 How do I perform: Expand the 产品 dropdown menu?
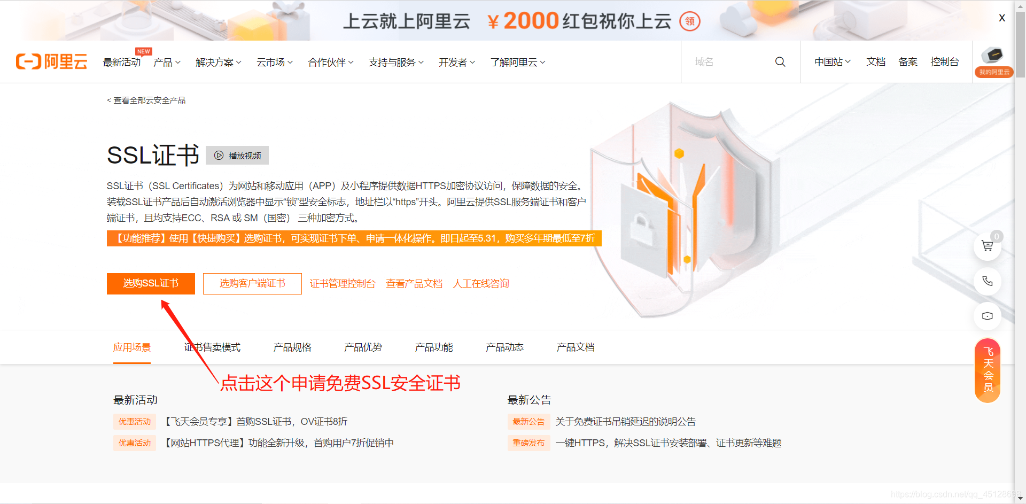[x=167, y=63]
